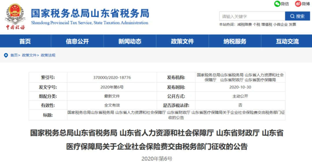Select 政策文件 in the navigation bar
The image size is (312, 164).
(182, 41)
